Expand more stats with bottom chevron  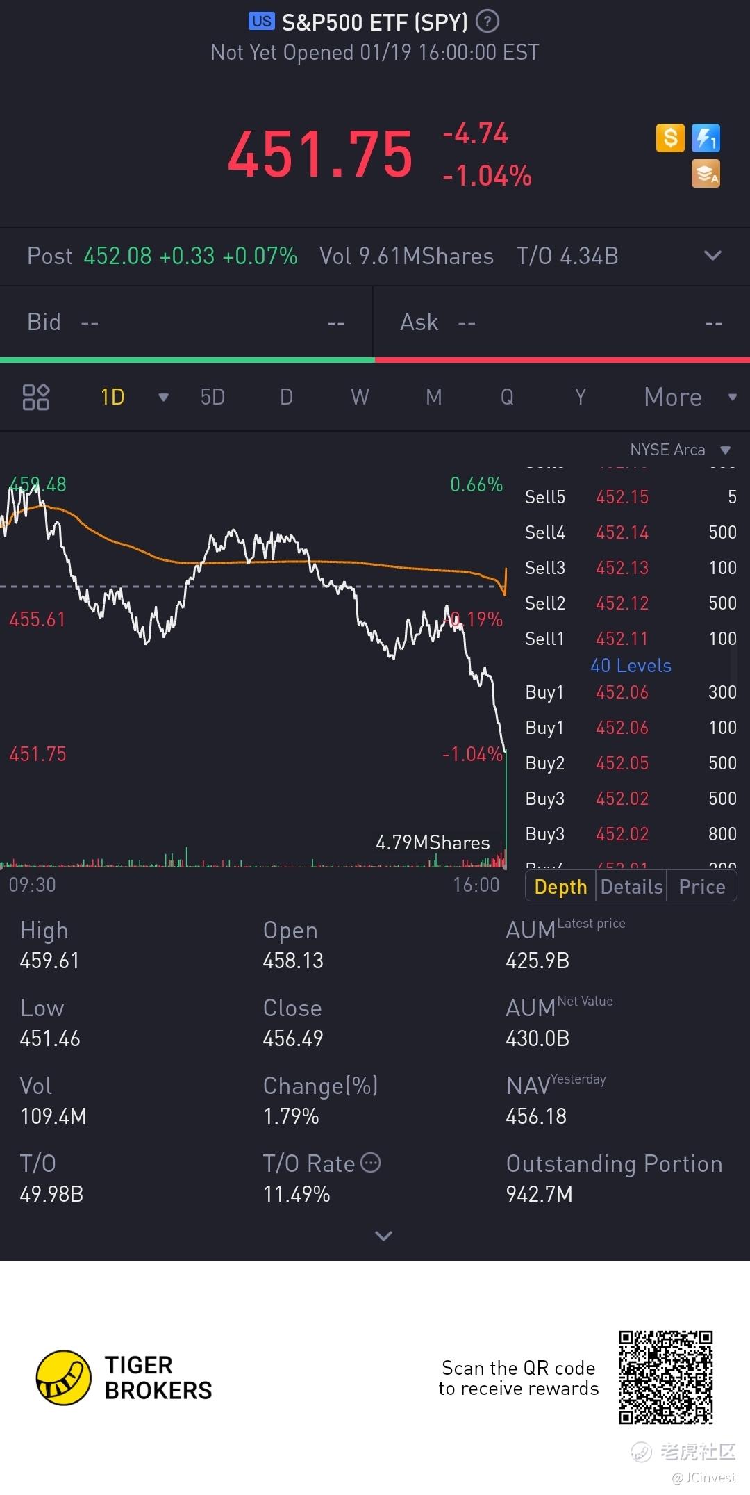[383, 1236]
